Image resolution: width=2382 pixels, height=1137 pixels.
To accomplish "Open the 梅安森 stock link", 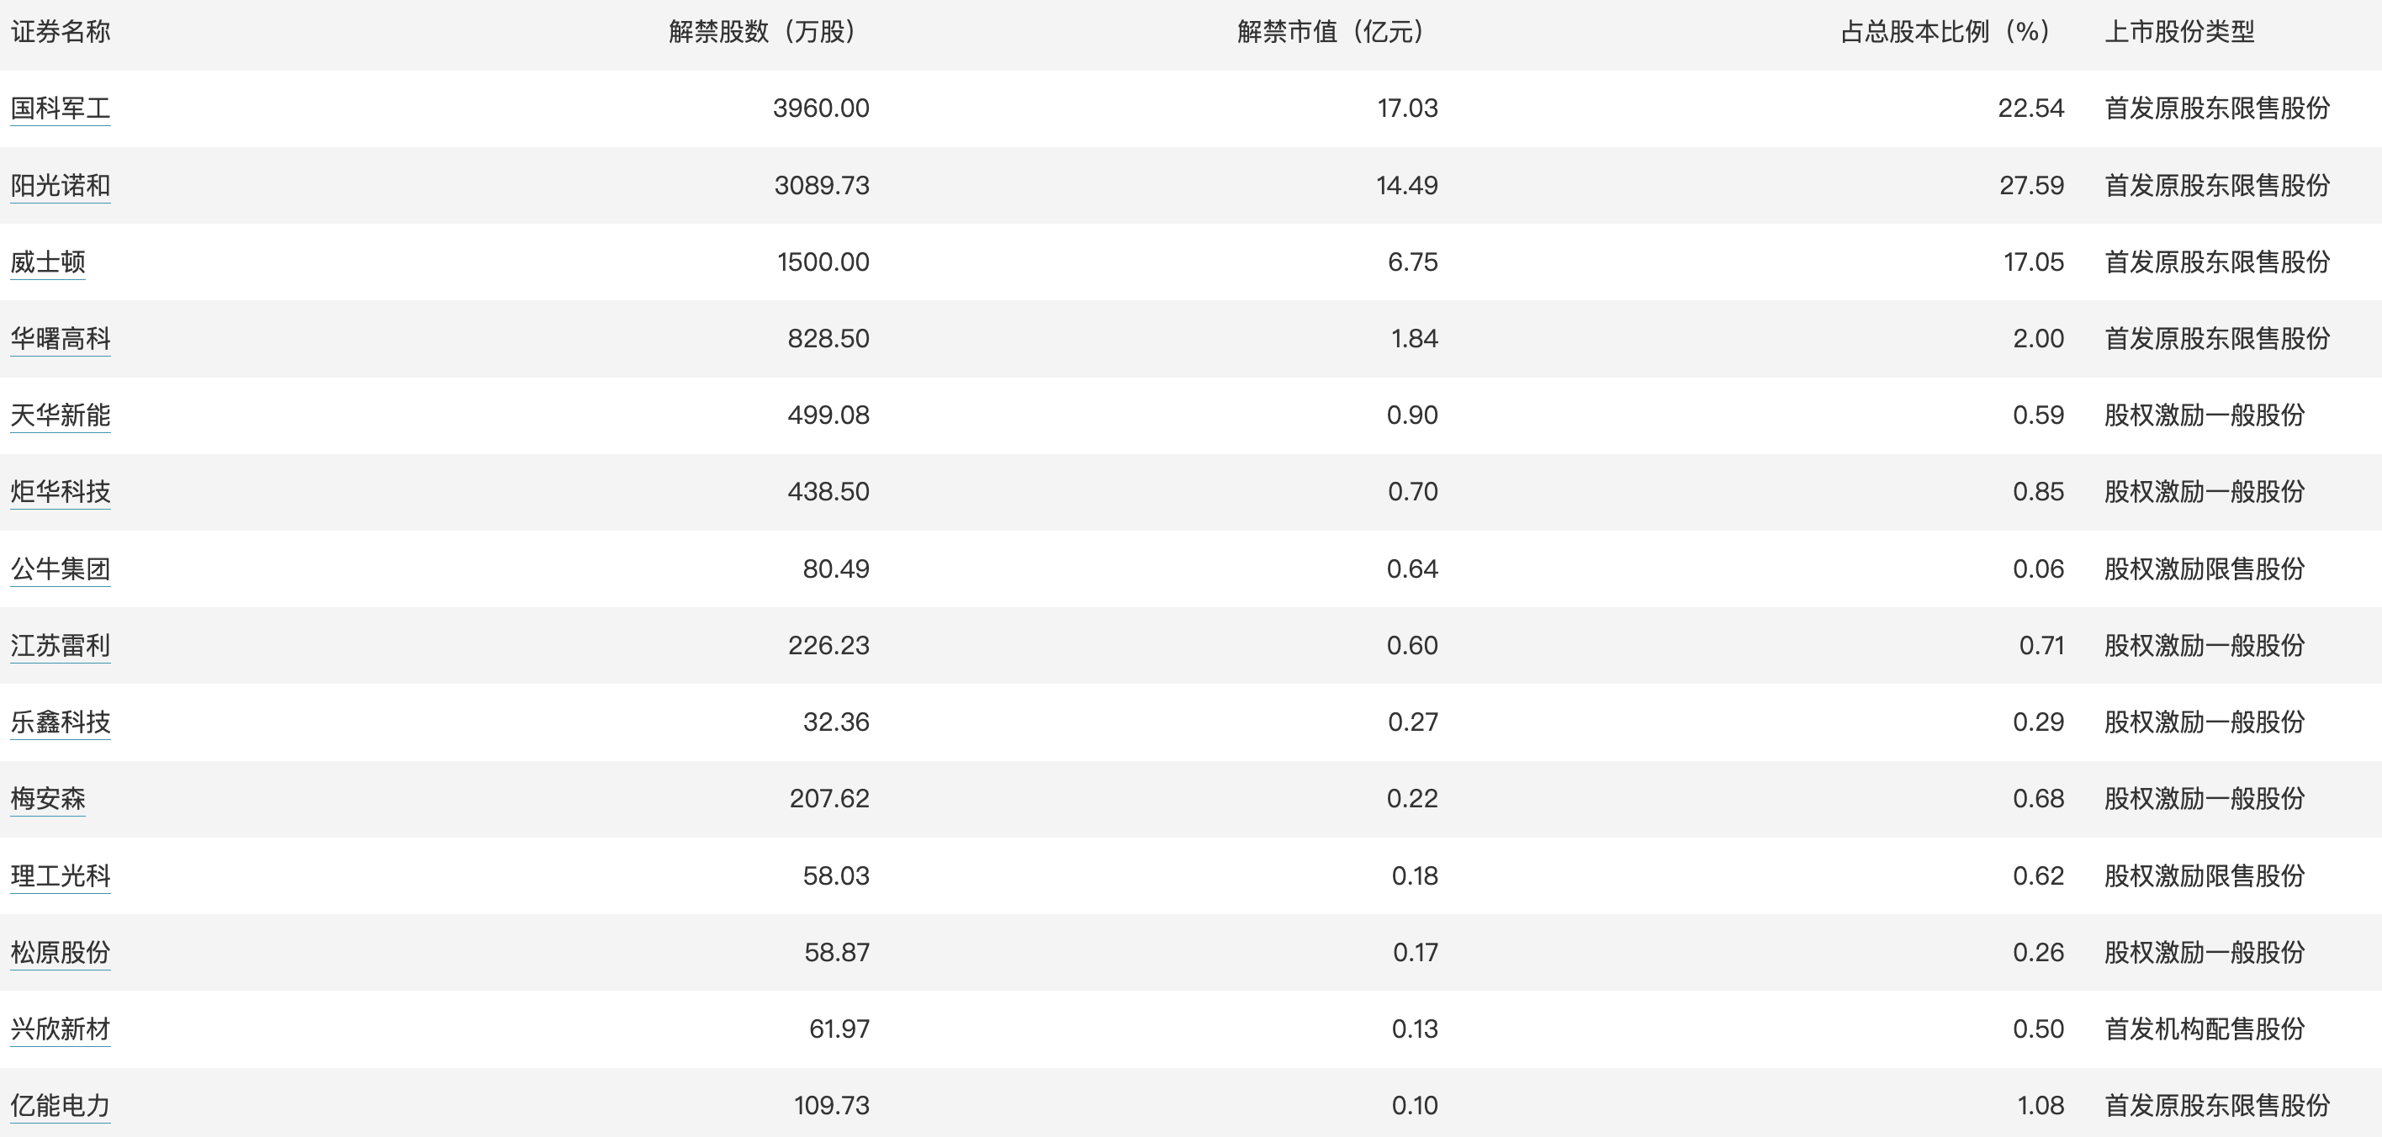I will click(48, 799).
